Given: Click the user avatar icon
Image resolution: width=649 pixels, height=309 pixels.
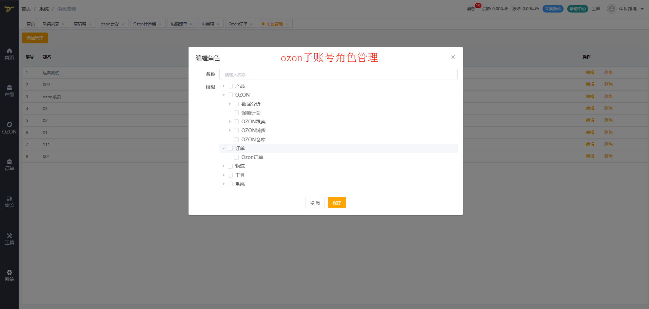Looking at the screenshot, I should tap(611, 9).
